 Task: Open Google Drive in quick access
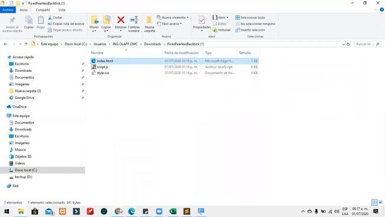[x=24, y=98]
